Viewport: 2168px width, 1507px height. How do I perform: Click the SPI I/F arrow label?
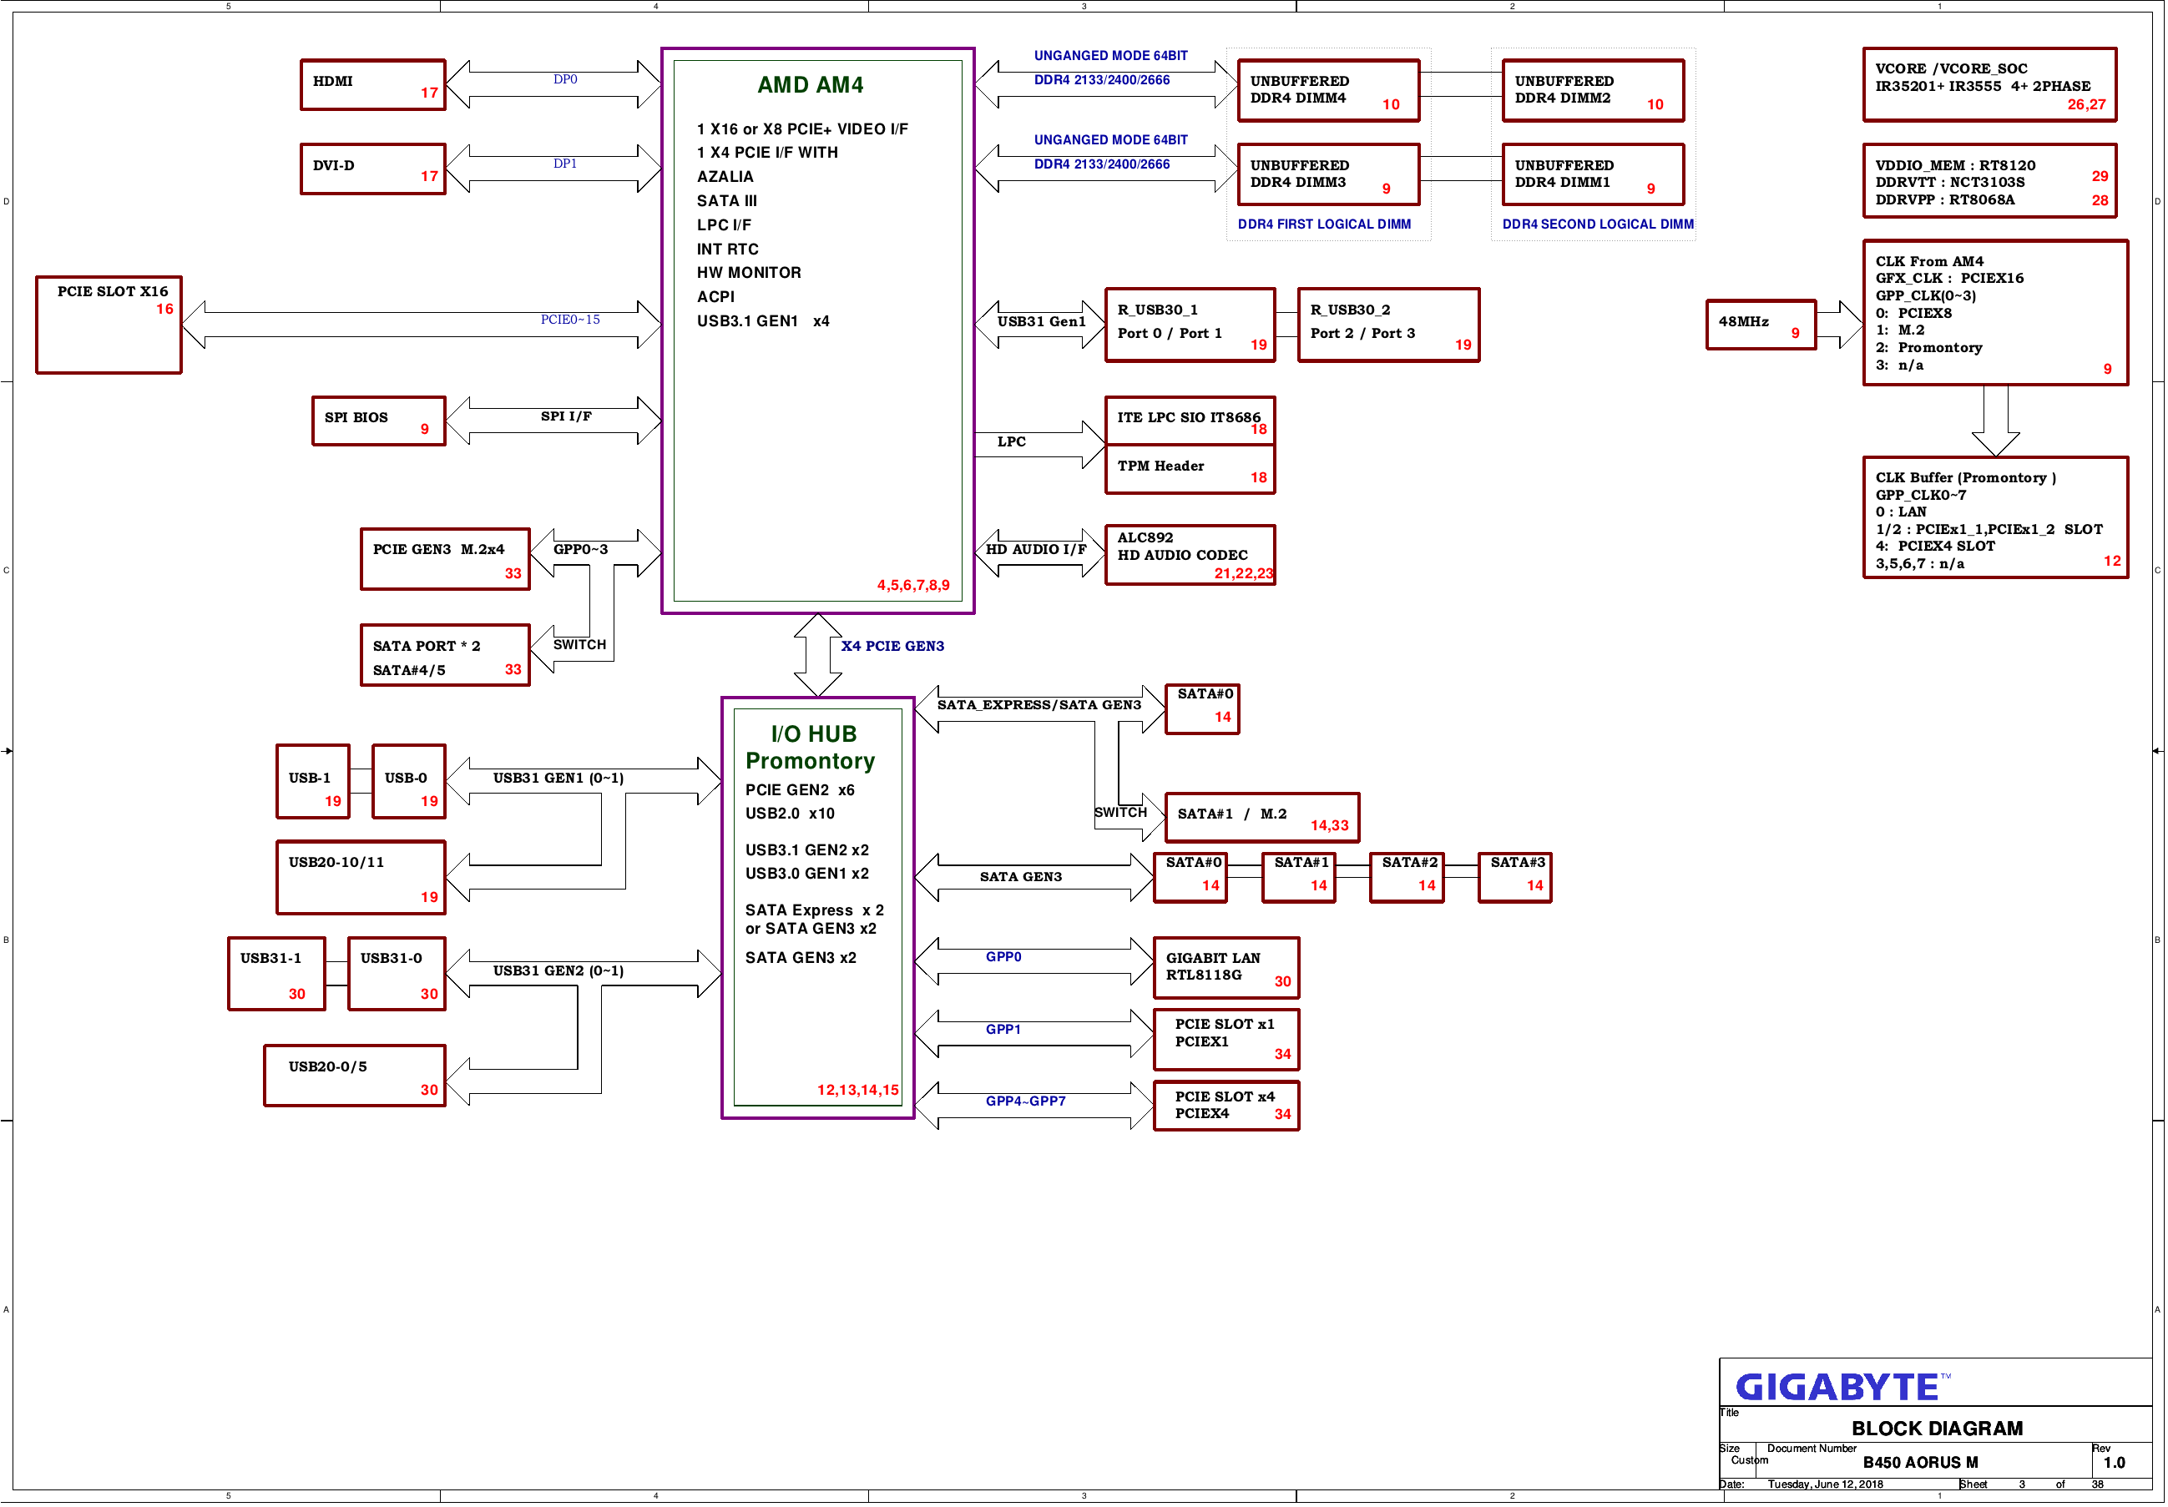(x=566, y=416)
